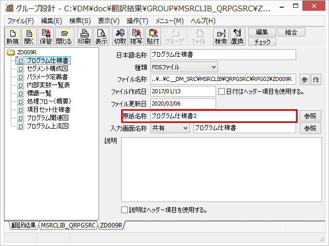Select 処理フロー(概要) tree label
Image resolution: width=329 pixels, height=246 pixels.
click(49, 101)
